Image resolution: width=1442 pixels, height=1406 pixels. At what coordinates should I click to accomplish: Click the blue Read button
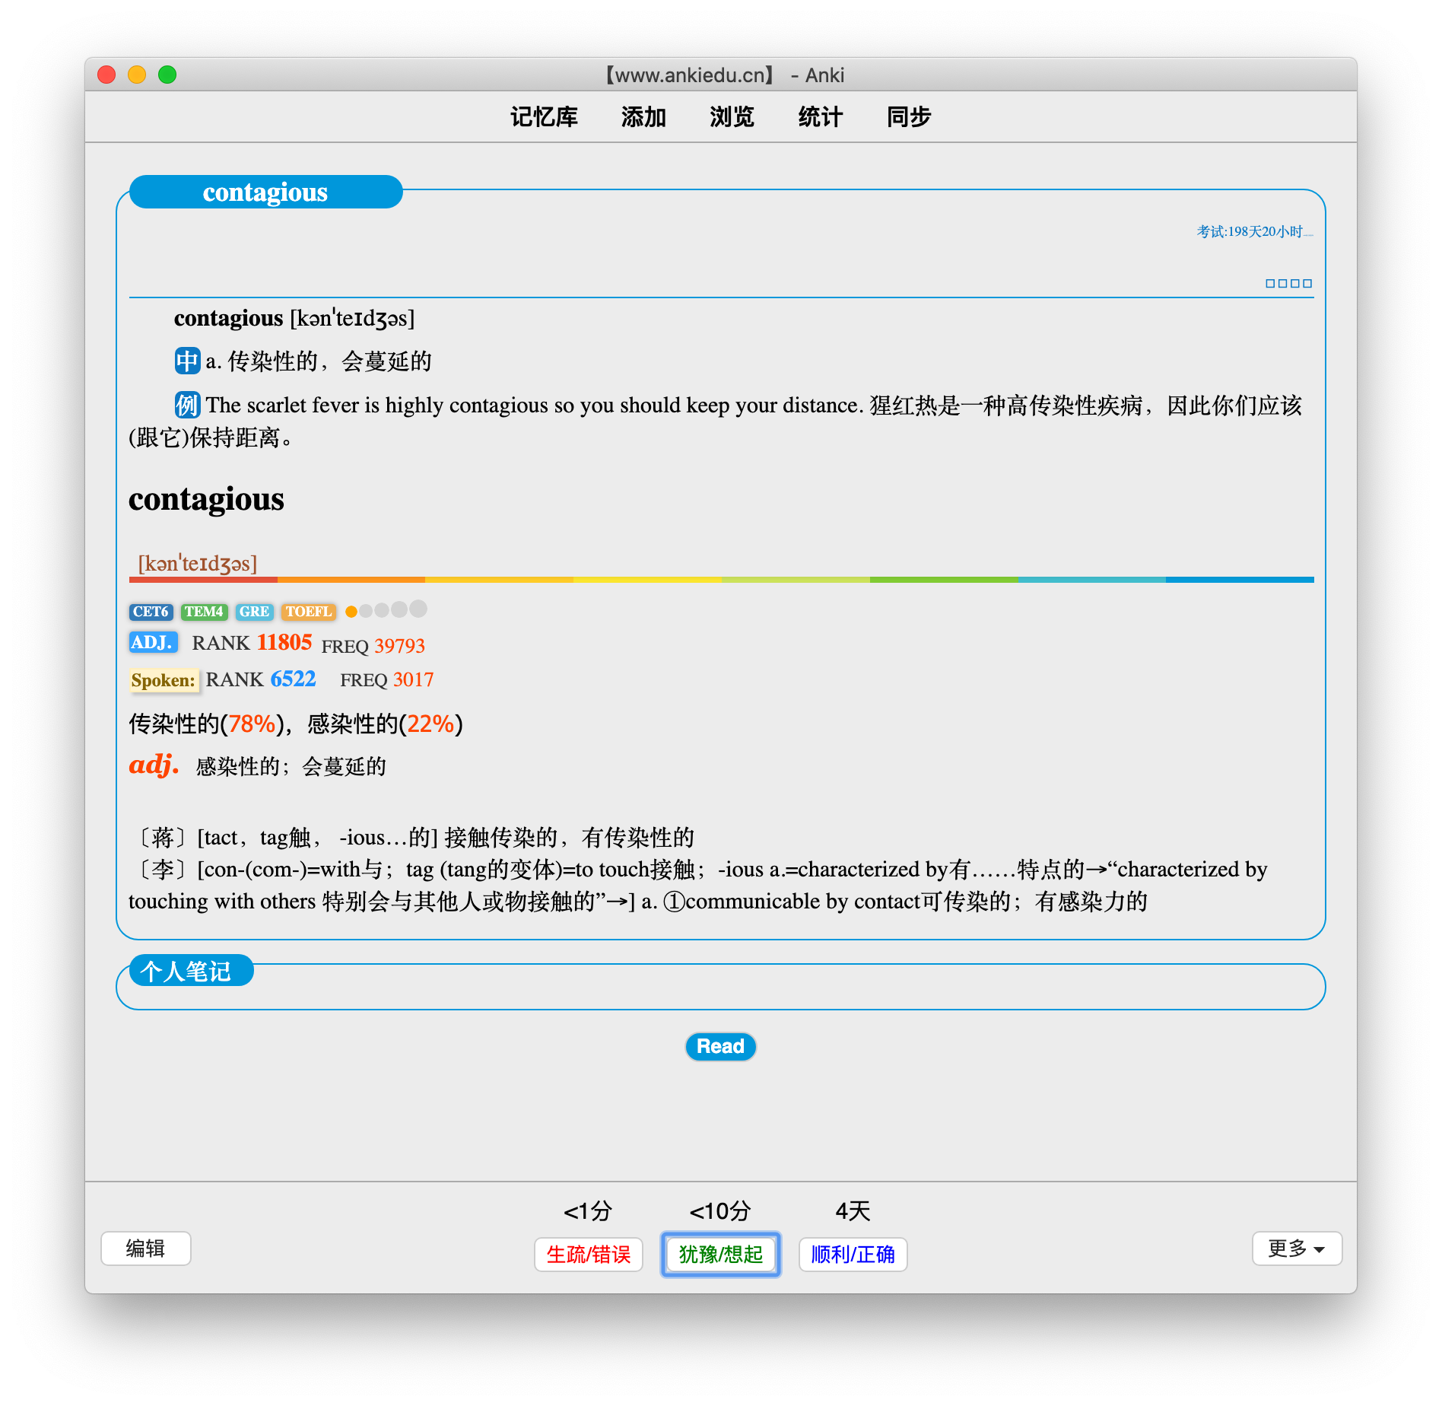(721, 1047)
